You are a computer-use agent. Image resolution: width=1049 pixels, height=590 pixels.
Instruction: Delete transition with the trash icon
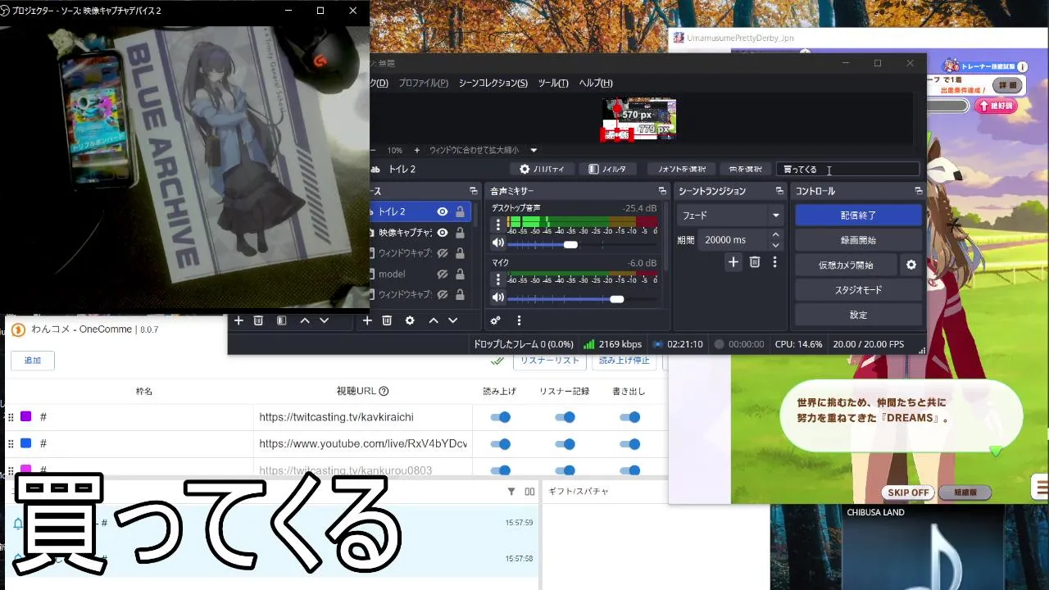pyautogui.click(x=755, y=262)
